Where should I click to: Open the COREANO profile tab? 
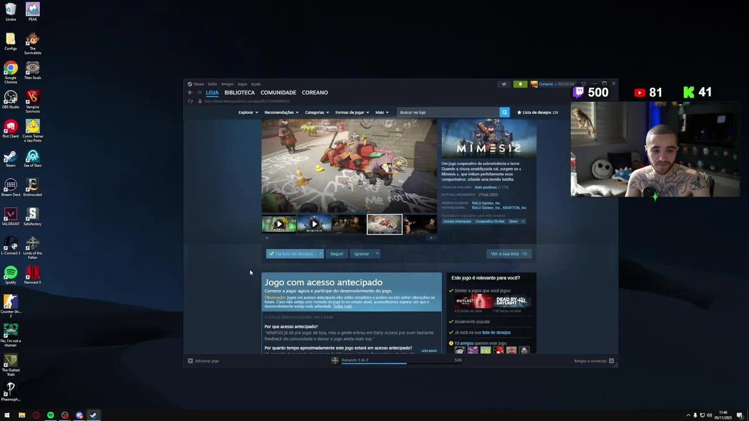pyautogui.click(x=315, y=92)
